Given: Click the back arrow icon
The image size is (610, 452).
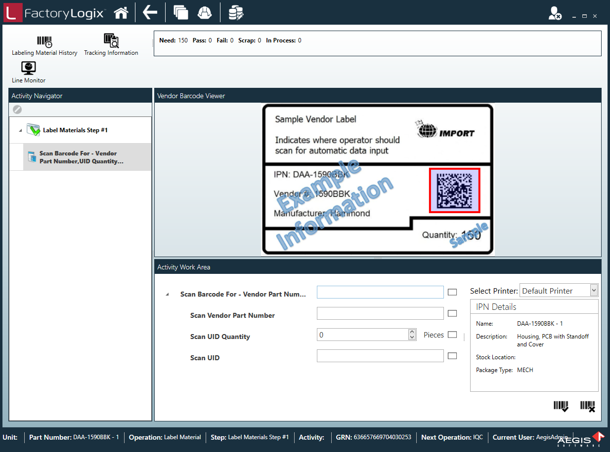Looking at the screenshot, I should click(150, 13).
